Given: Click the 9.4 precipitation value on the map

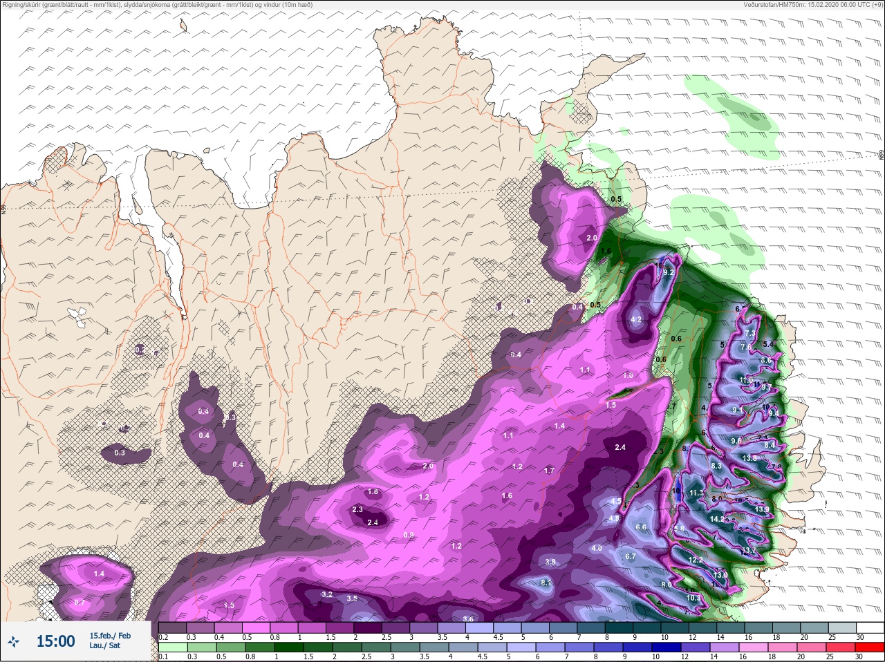Looking at the screenshot, I should (x=773, y=413).
